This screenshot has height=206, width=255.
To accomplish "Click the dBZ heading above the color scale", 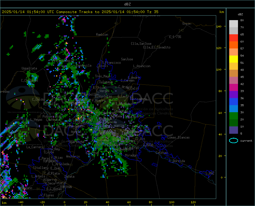I will point(240,14).
